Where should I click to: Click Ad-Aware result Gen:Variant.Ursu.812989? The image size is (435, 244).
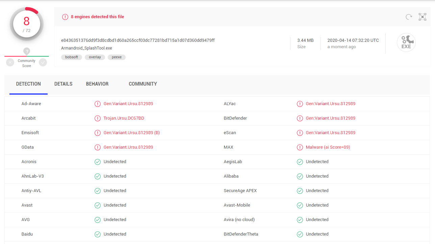click(128, 104)
